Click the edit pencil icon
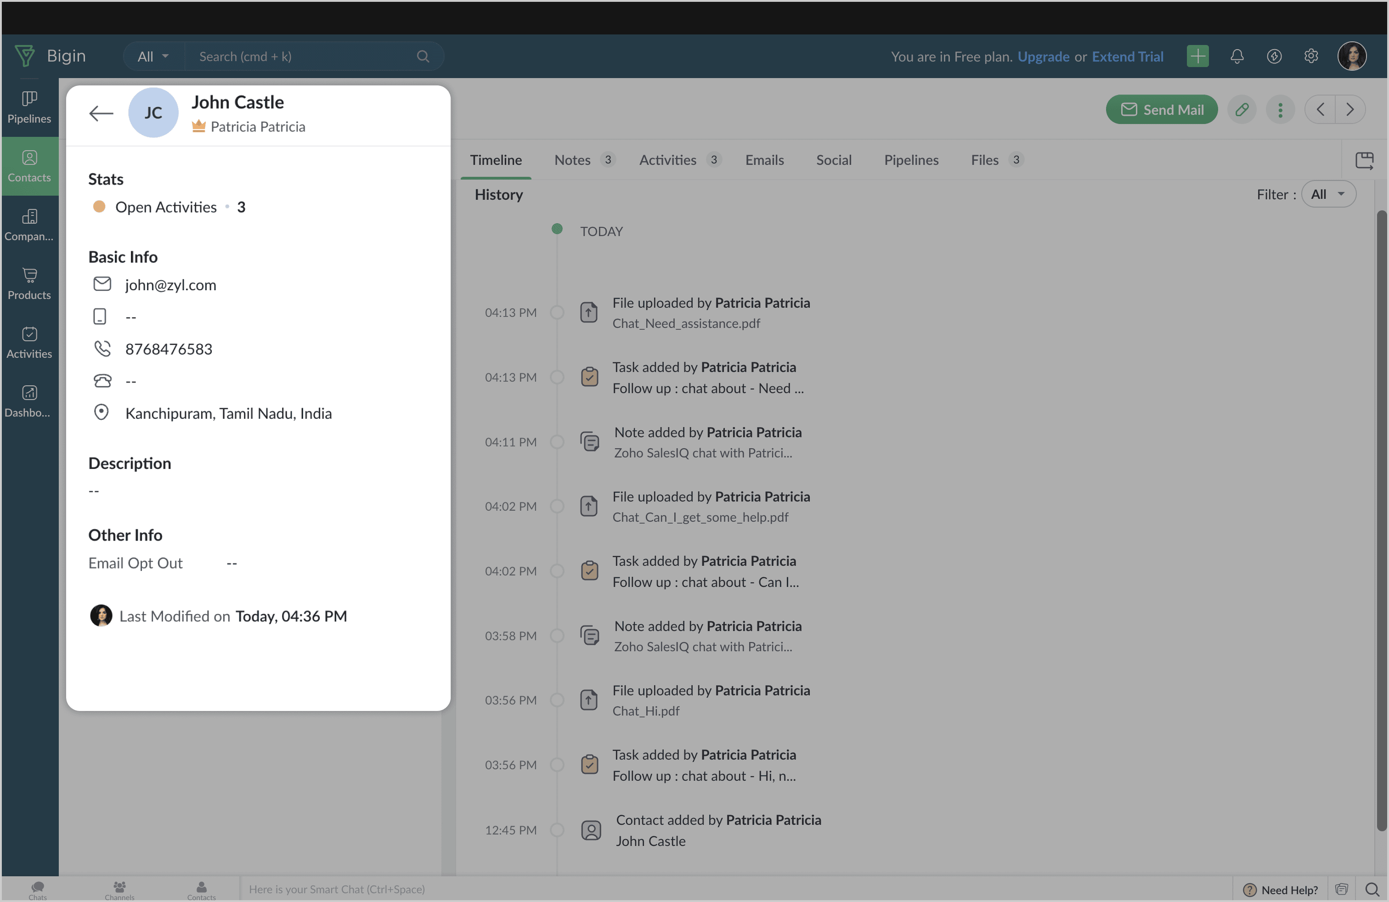The height and width of the screenshot is (902, 1389). (x=1242, y=110)
